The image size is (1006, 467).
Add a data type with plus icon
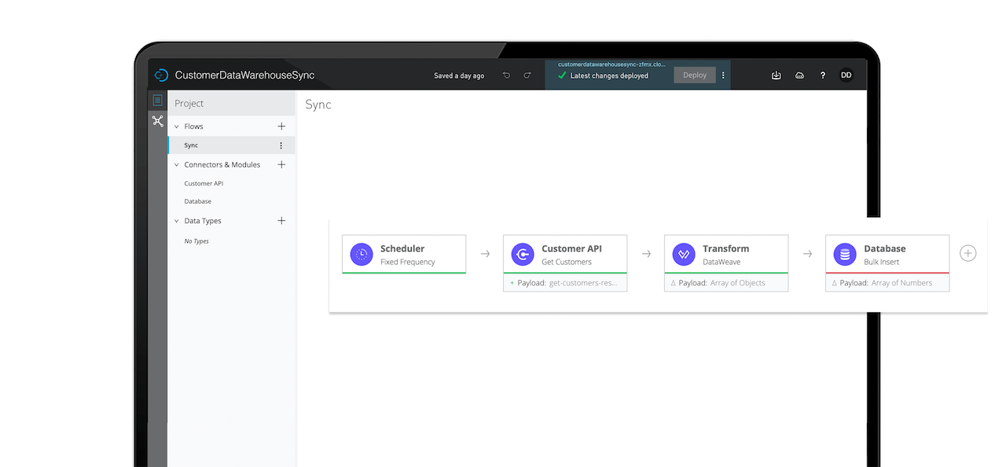tap(281, 221)
